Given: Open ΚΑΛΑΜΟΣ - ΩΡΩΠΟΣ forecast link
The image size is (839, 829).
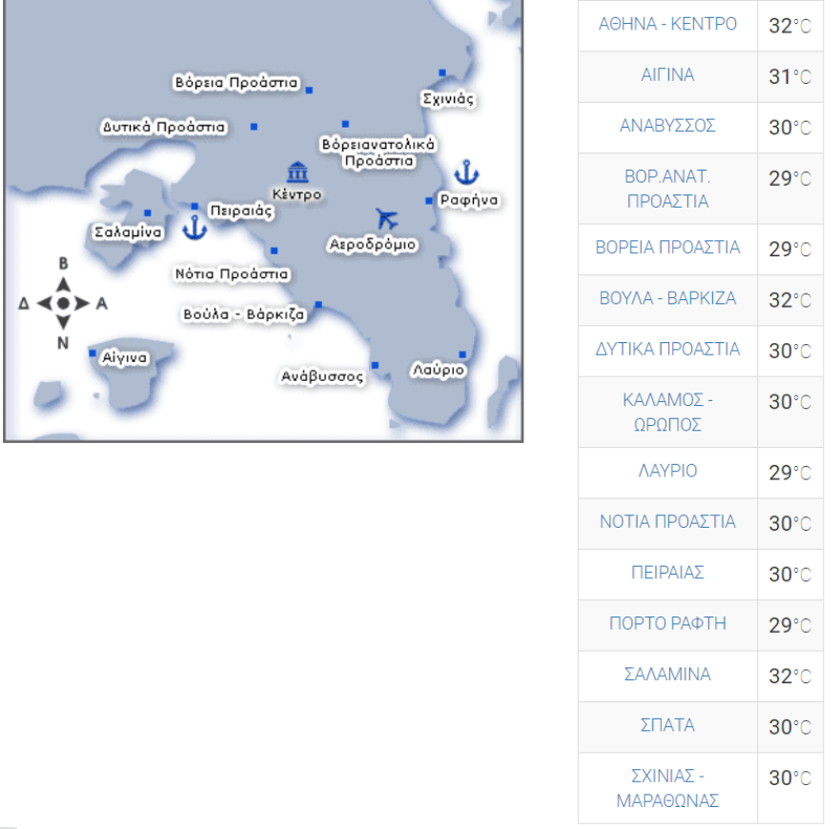Looking at the screenshot, I should pyautogui.click(x=667, y=412).
